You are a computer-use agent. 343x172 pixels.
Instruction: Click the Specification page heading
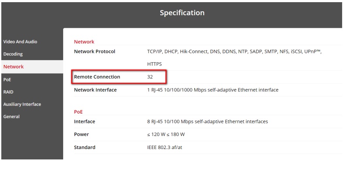(182, 13)
